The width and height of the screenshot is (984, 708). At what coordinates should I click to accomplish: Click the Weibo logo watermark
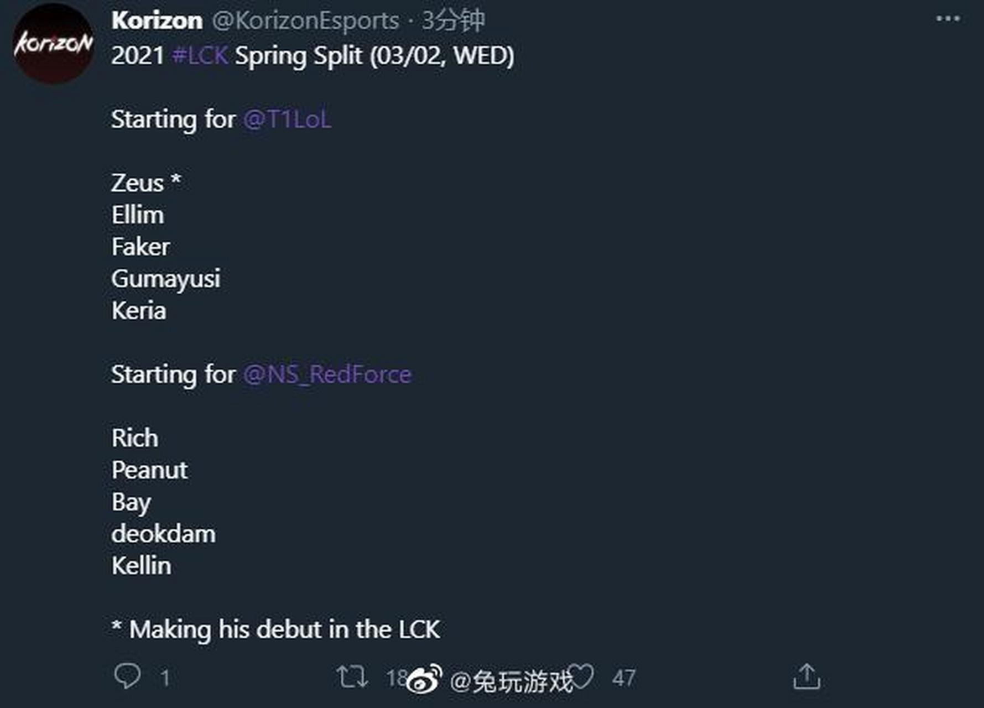pos(424,679)
